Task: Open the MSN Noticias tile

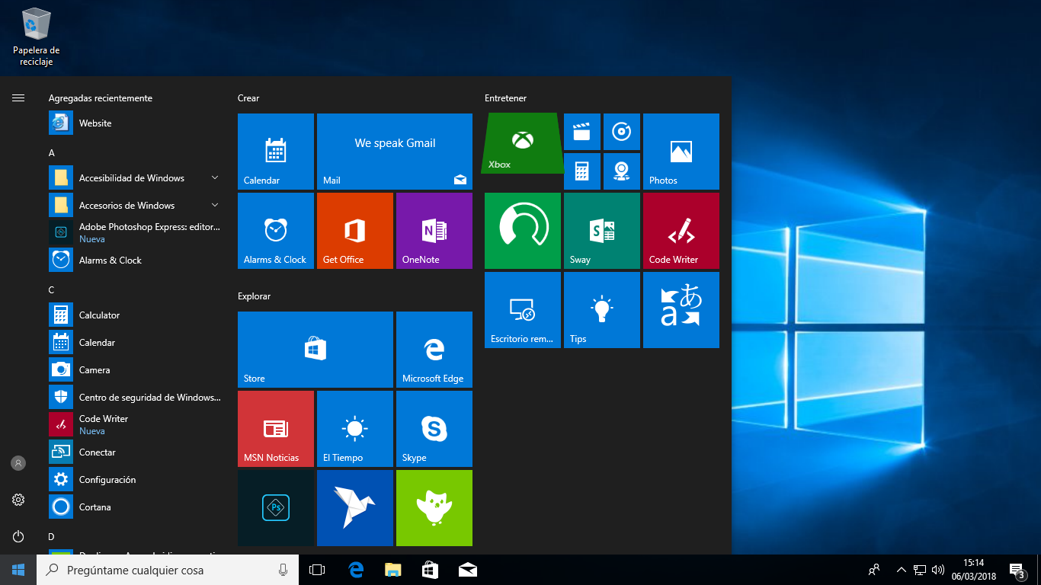Action: point(276,429)
